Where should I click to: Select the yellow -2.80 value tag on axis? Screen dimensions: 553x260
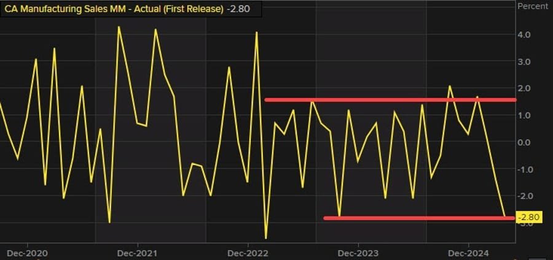[x=529, y=218]
